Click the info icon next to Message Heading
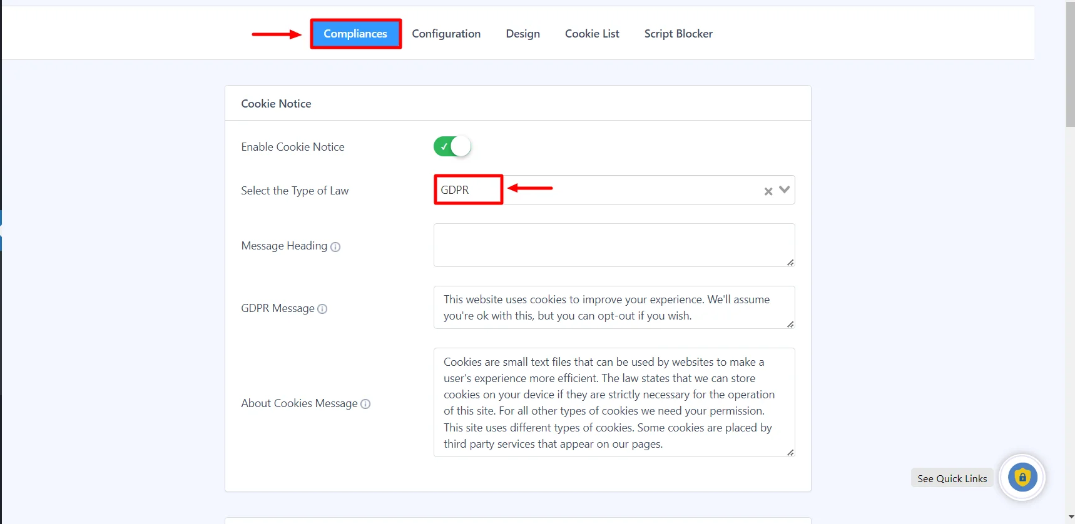The width and height of the screenshot is (1075, 524). pos(335,247)
